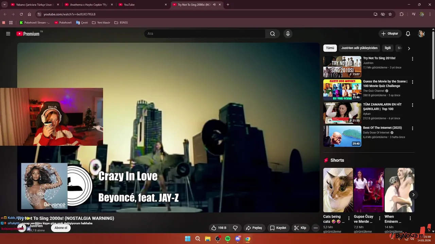Image resolution: width=435 pixels, height=244 pixels.
Task: Like the video with 198 B
Action: pyautogui.click(x=218, y=228)
